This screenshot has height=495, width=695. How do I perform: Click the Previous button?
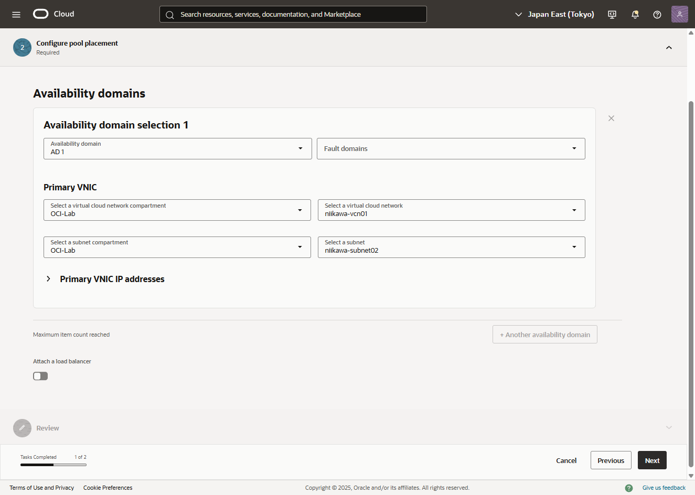click(x=611, y=460)
